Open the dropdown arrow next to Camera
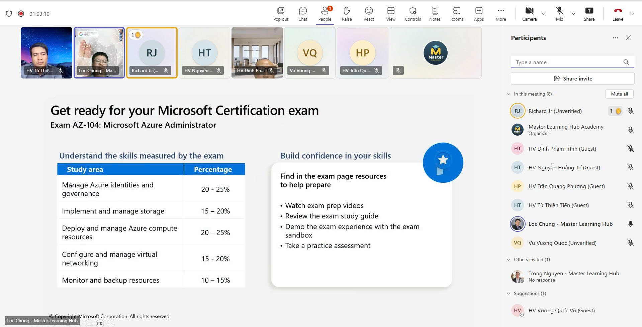 pyautogui.click(x=544, y=14)
